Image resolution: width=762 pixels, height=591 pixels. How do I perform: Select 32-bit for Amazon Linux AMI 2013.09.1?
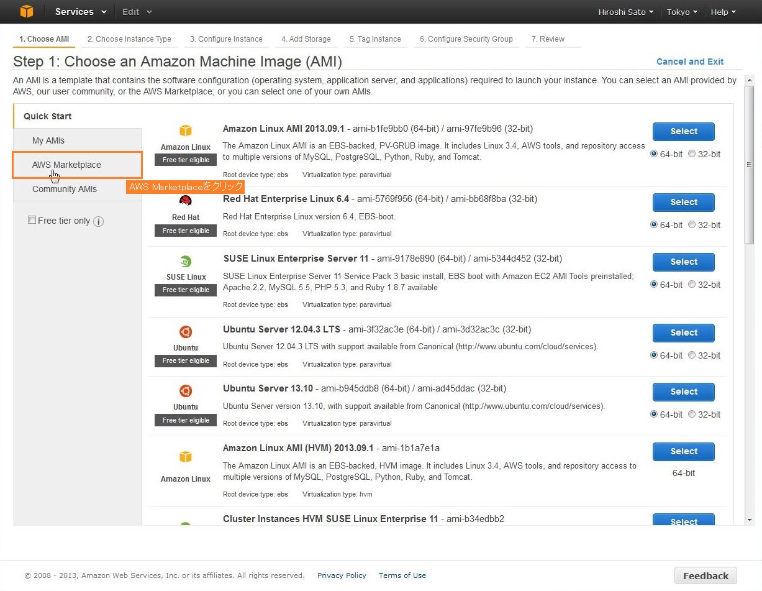tap(692, 154)
